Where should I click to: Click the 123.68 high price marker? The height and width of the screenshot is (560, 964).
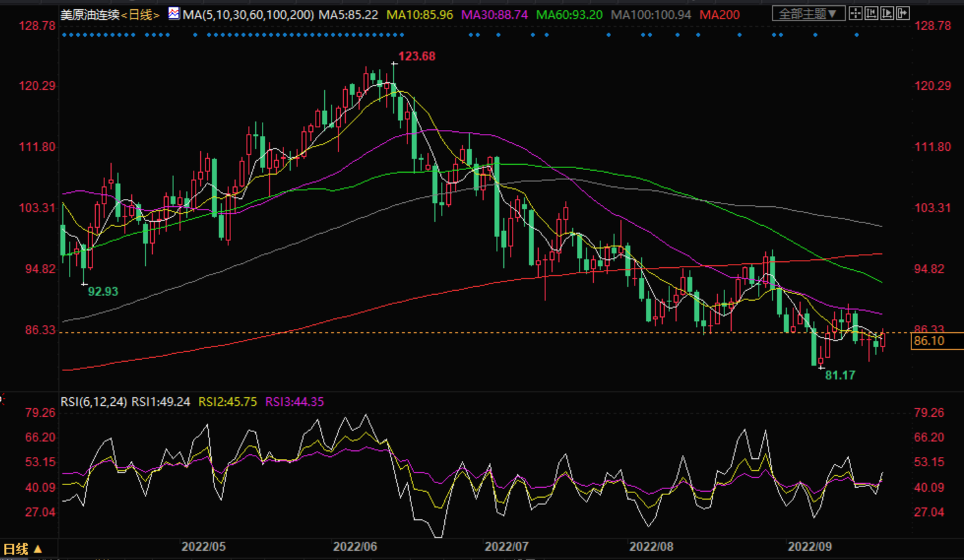click(x=417, y=56)
